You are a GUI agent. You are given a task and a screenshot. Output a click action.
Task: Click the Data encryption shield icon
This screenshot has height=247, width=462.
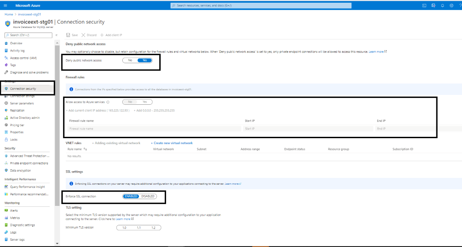coord(6,170)
